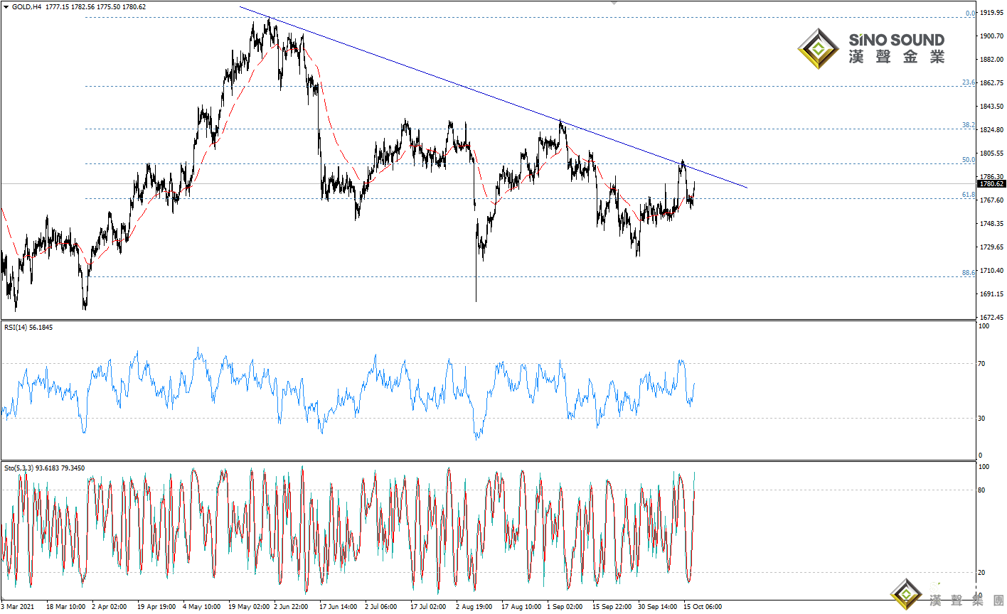Select the 2 Aug 19:00 time axis label
The image size is (1007, 614).
474,607
